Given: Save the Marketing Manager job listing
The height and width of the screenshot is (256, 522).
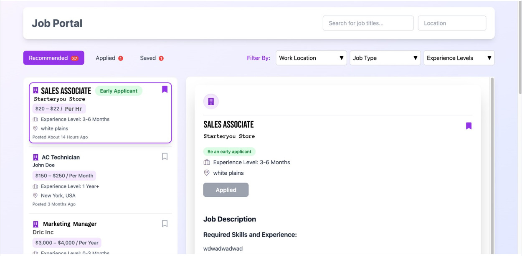Looking at the screenshot, I should (165, 223).
